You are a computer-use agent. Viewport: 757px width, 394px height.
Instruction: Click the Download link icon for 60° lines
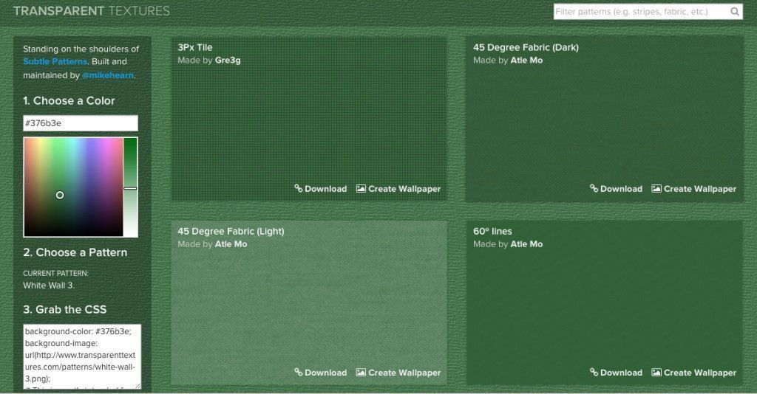tap(594, 373)
